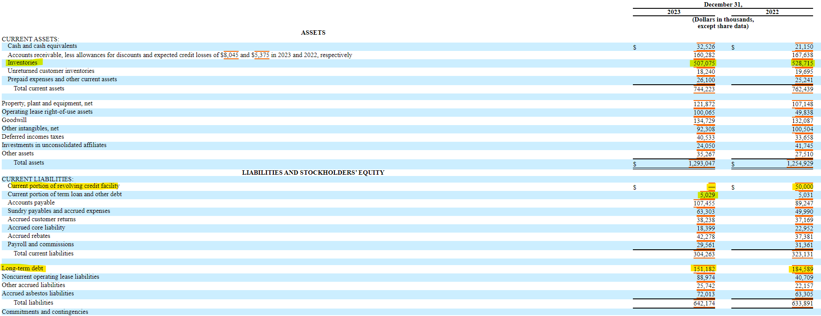This screenshot has height=316, width=821.
Task: Click accrued core liability 18,399
Action: click(705, 228)
